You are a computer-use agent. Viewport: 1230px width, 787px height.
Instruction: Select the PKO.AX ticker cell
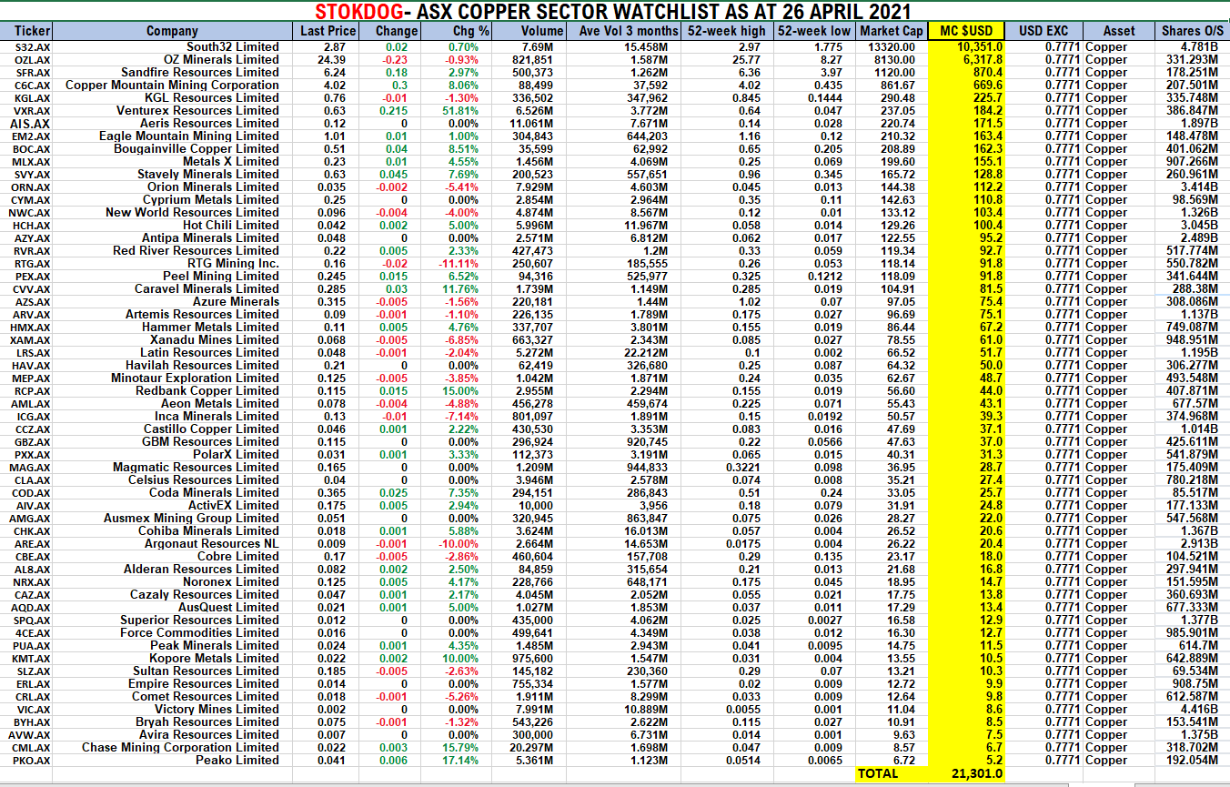[x=32, y=760]
